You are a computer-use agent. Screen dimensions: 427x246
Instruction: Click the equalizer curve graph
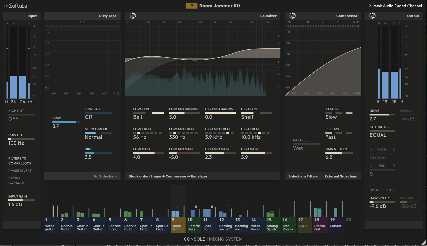[202, 58]
